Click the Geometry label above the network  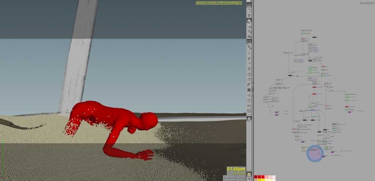click(367, 3)
